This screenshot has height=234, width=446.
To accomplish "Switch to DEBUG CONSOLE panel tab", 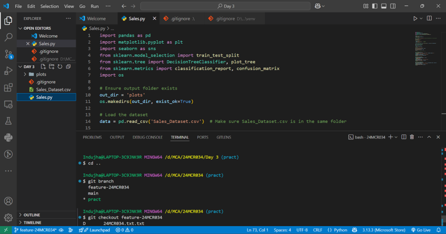I will tap(148, 137).
